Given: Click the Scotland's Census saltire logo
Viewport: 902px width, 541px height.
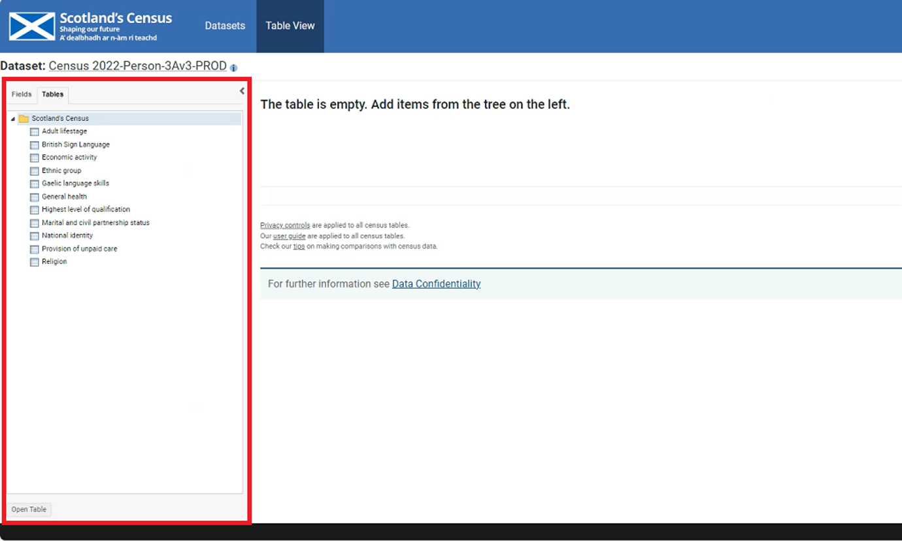Looking at the screenshot, I should click(32, 26).
